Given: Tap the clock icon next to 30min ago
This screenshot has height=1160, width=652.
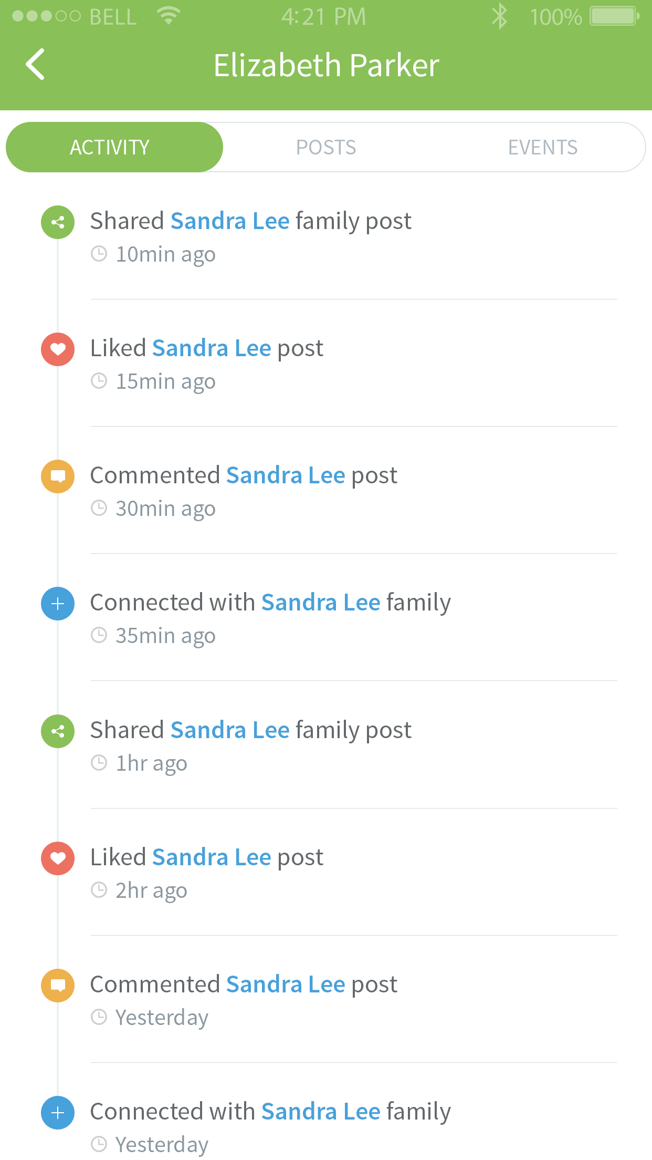Looking at the screenshot, I should (x=99, y=508).
